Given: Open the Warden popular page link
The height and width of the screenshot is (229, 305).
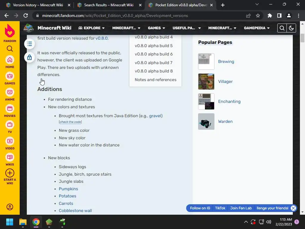Looking at the screenshot, I should pyautogui.click(x=225, y=122).
